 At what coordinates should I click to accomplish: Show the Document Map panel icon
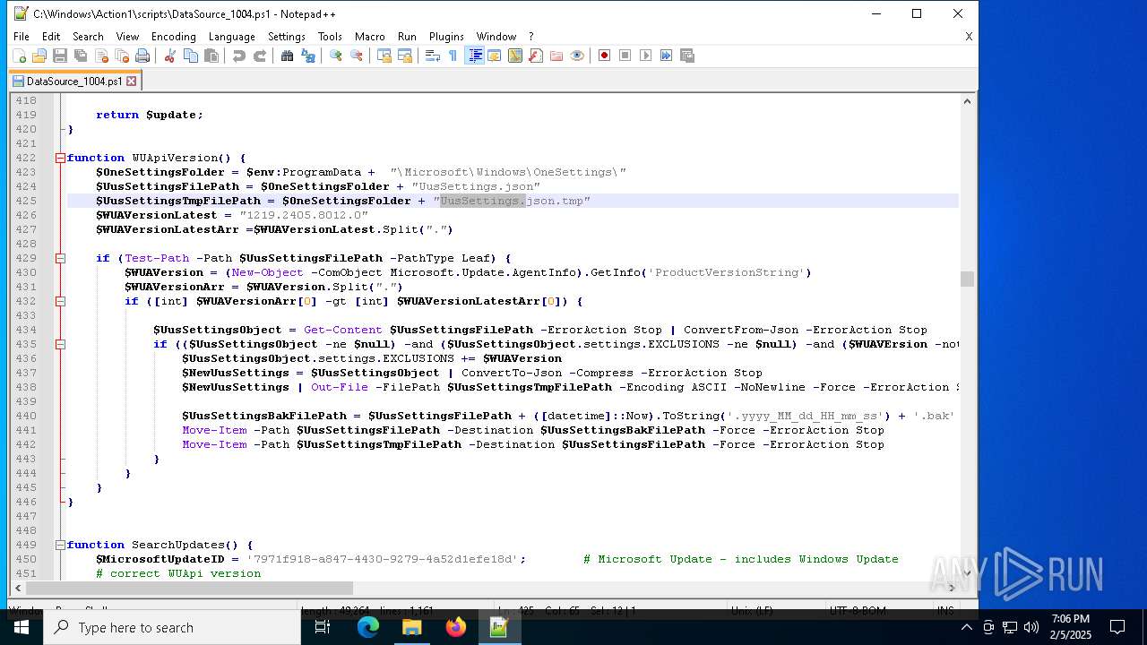515,56
